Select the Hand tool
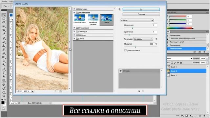Viewport: 210px width, 118px height. tap(4, 92)
